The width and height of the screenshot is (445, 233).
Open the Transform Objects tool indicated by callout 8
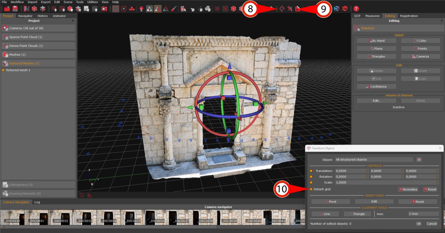click(x=282, y=9)
